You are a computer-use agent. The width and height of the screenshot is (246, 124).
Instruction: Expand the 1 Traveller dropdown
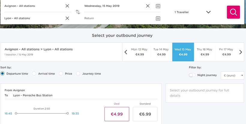193,12
